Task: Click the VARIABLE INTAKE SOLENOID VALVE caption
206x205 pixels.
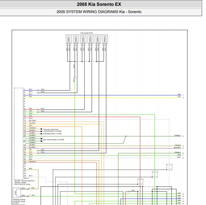Action: (x=19, y=202)
